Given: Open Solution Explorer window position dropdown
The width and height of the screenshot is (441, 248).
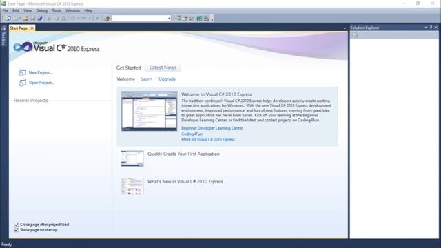Looking at the screenshot, I should coord(426,28).
